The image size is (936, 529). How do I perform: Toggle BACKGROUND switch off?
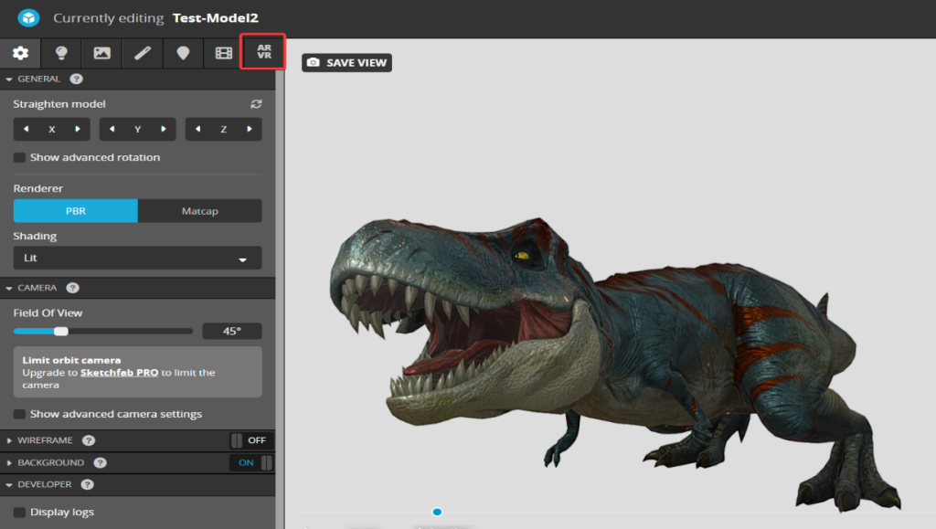pos(251,463)
